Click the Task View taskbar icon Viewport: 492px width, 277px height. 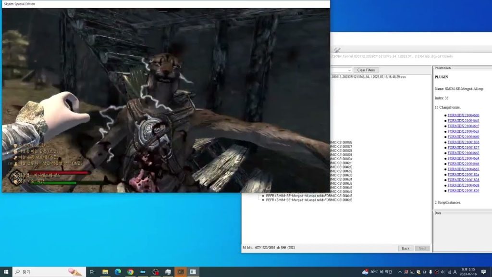coord(92,272)
